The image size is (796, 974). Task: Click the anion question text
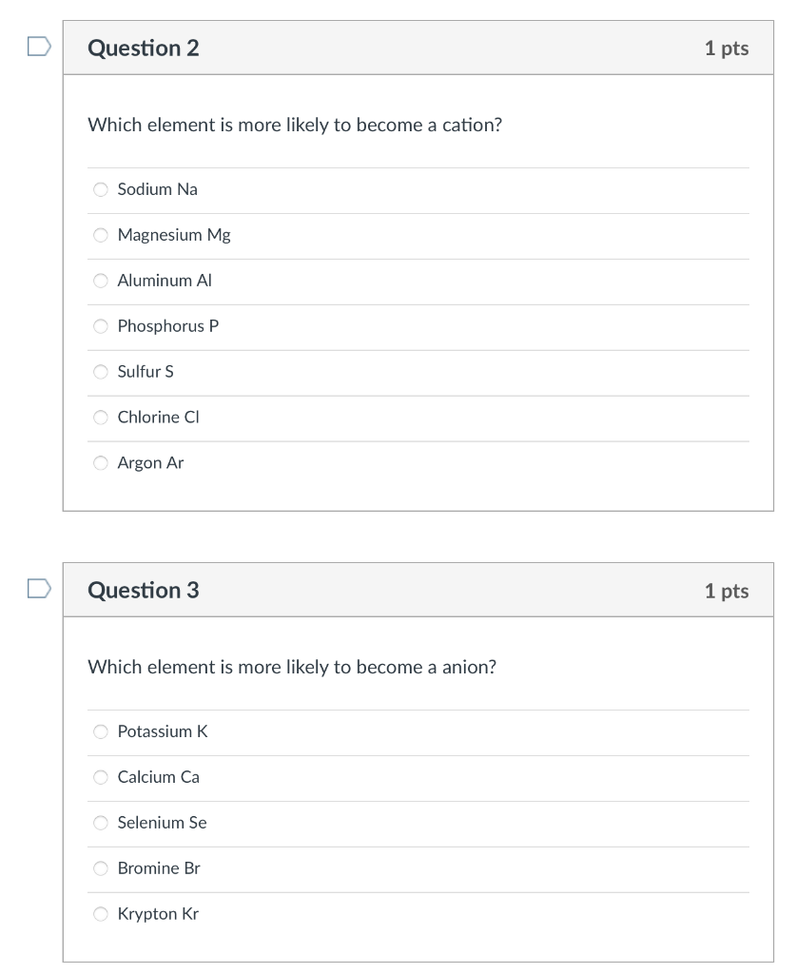290,667
